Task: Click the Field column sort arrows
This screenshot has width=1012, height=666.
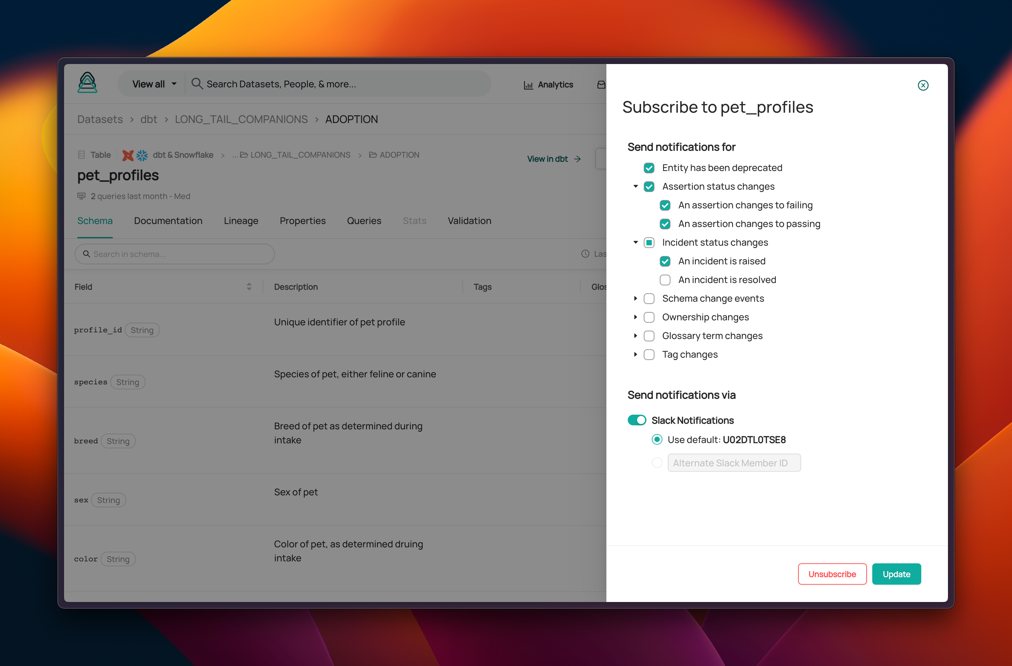Action: (x=249, y=287)
